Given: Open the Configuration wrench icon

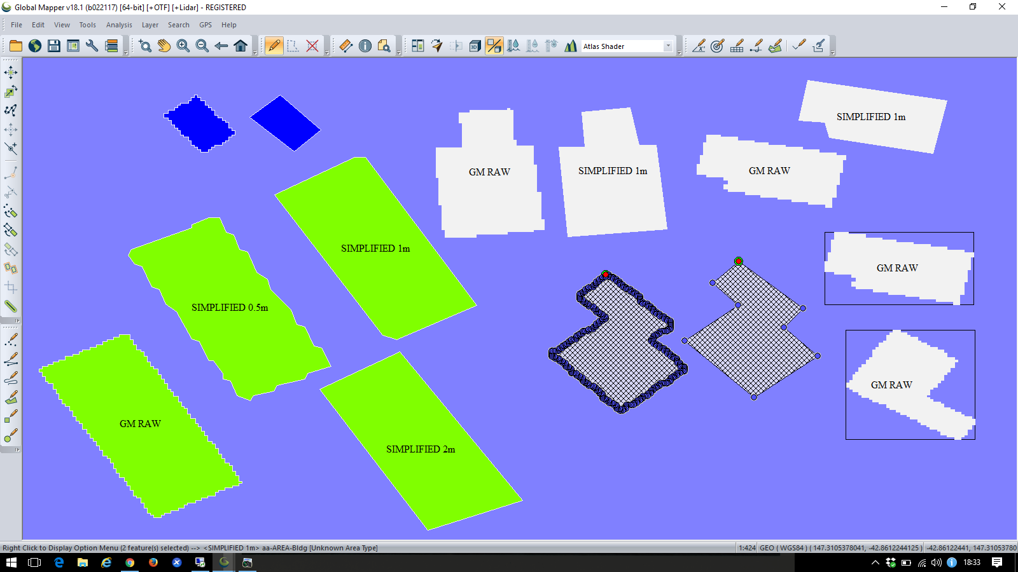Looking at the screenshot, I should pos(92,46).
